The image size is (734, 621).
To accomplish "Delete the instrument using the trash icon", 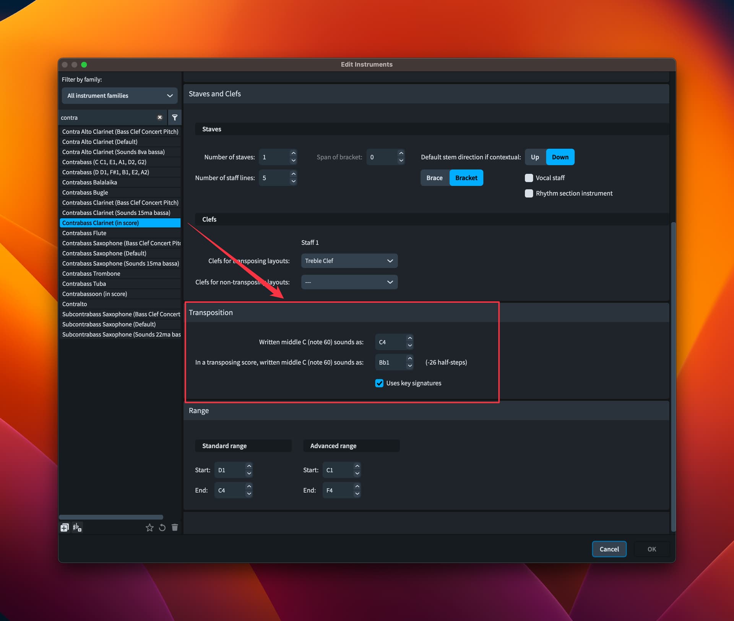I will (175, 527).
